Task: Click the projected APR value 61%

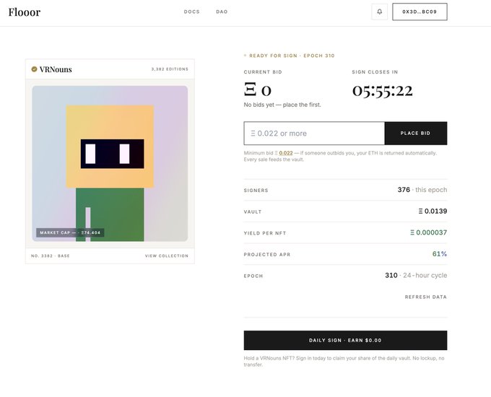Action: (x=440, y=254)
